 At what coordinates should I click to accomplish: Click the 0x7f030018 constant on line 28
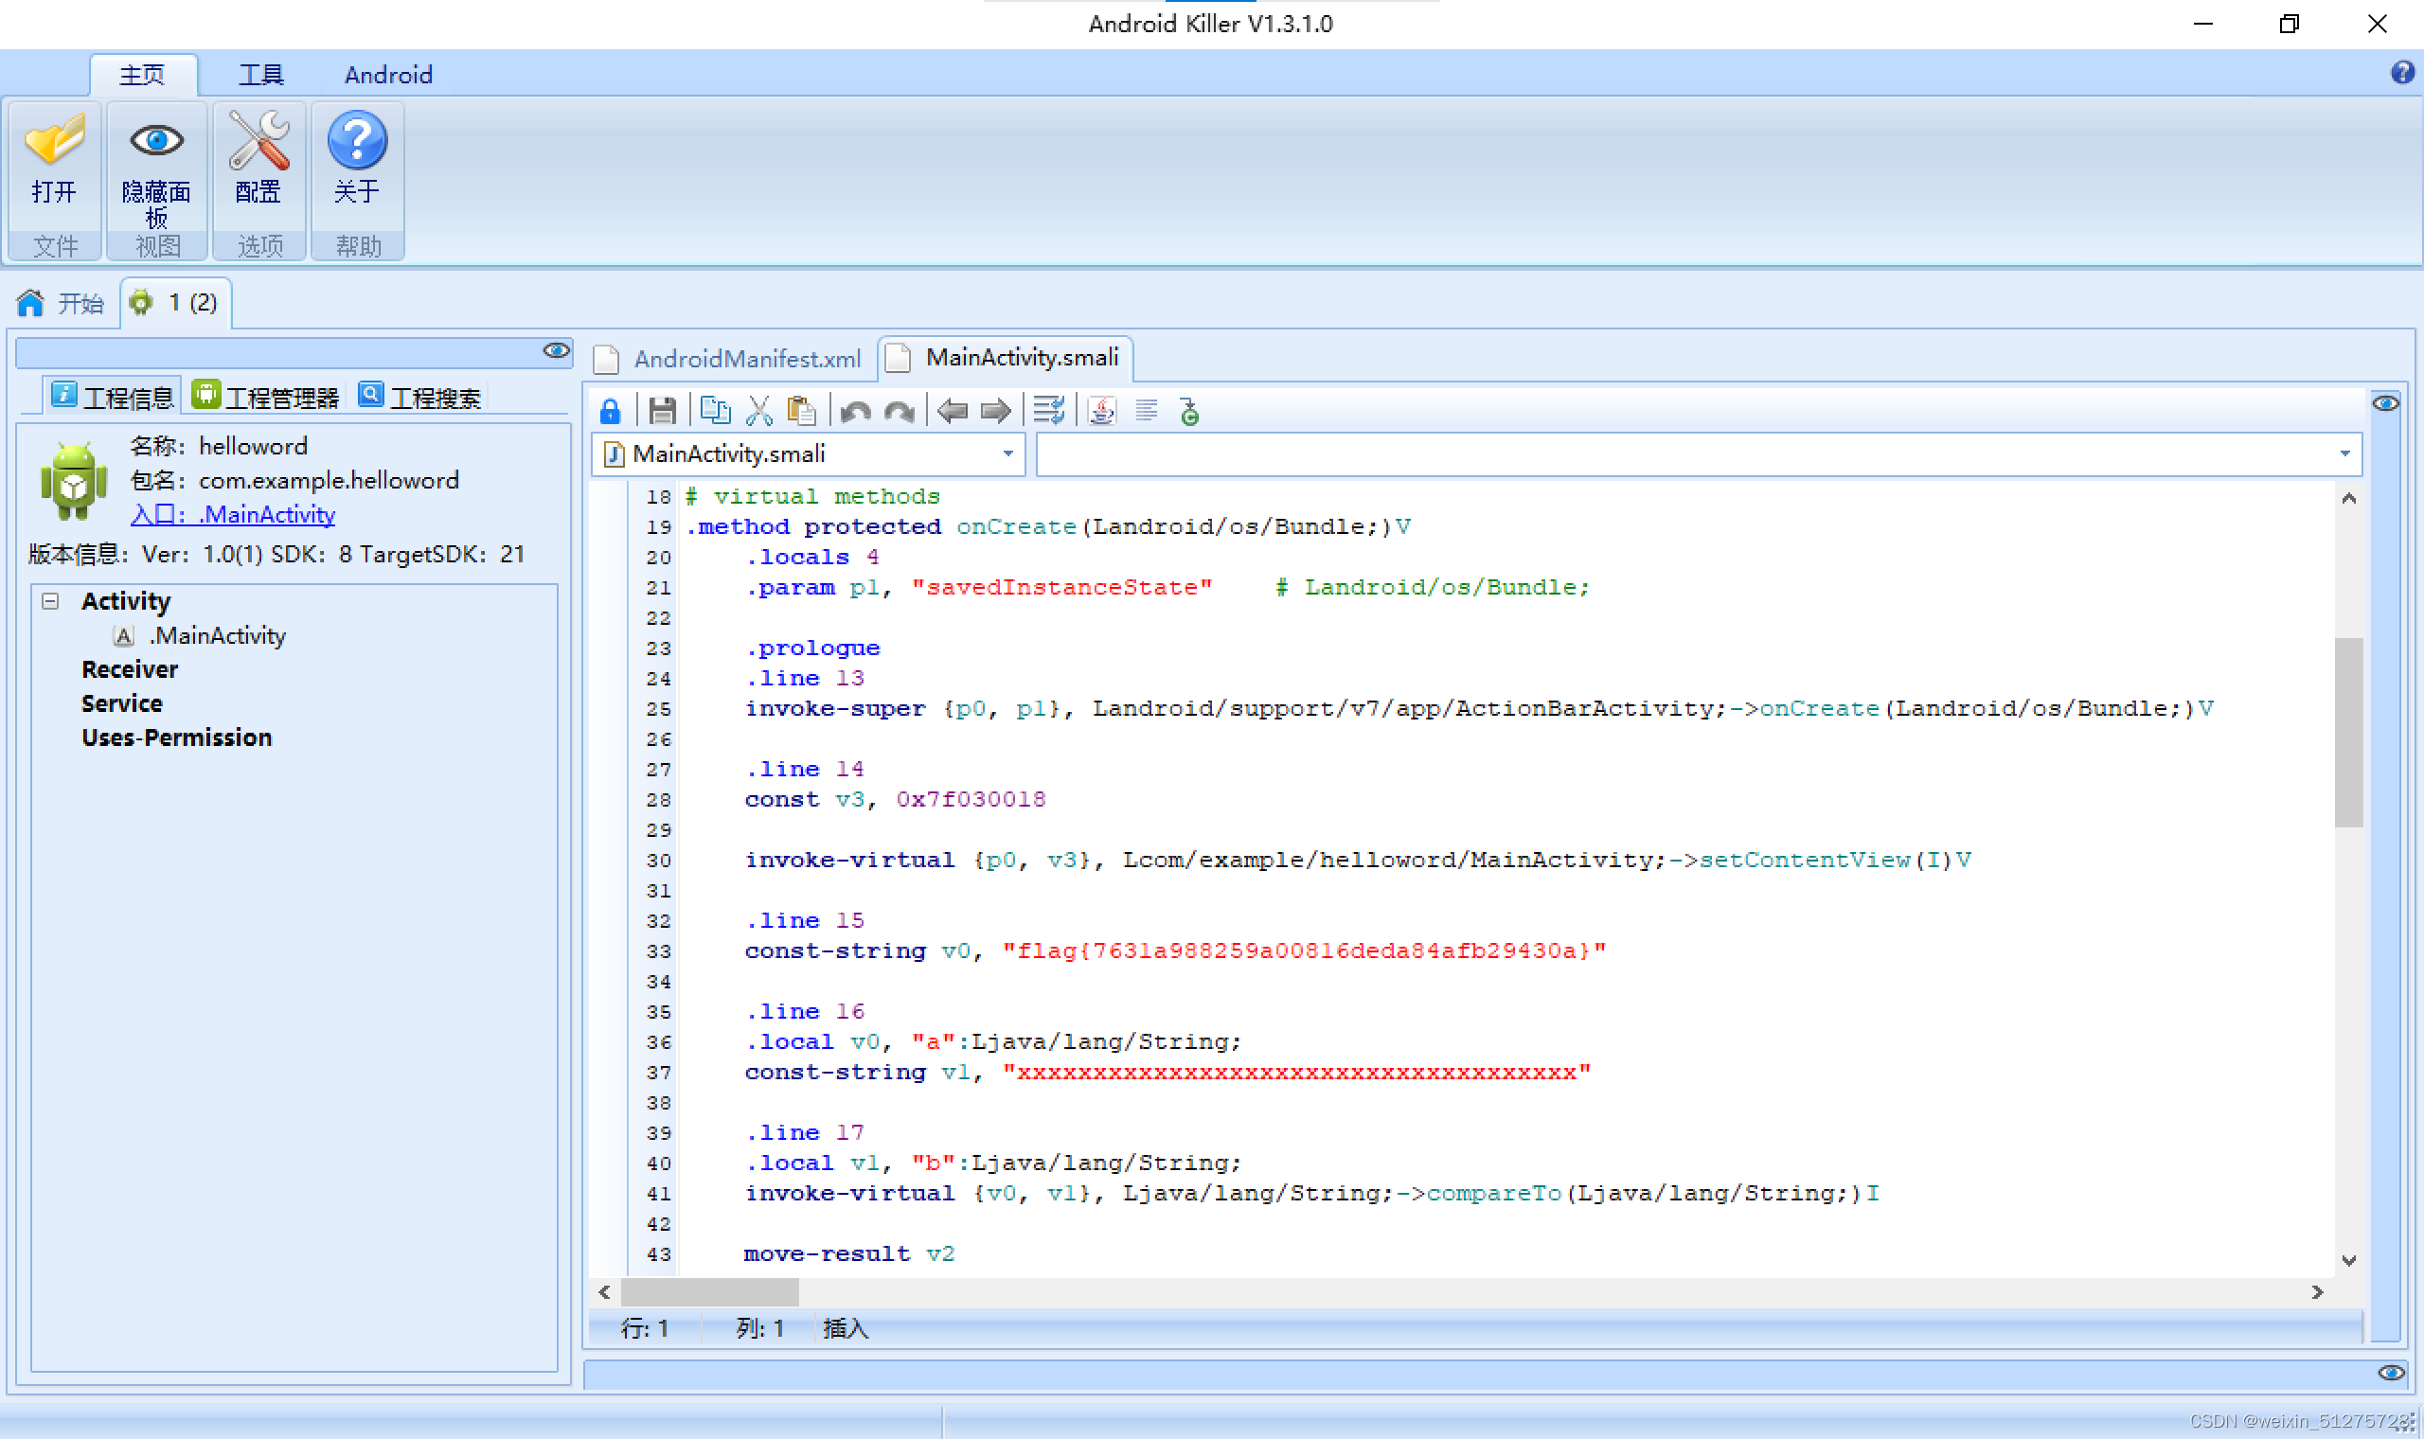point(971,799)
